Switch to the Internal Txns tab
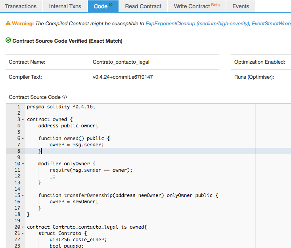Viewport: 291px width, 248px height. pyautogui.click(x=65, y=6)
